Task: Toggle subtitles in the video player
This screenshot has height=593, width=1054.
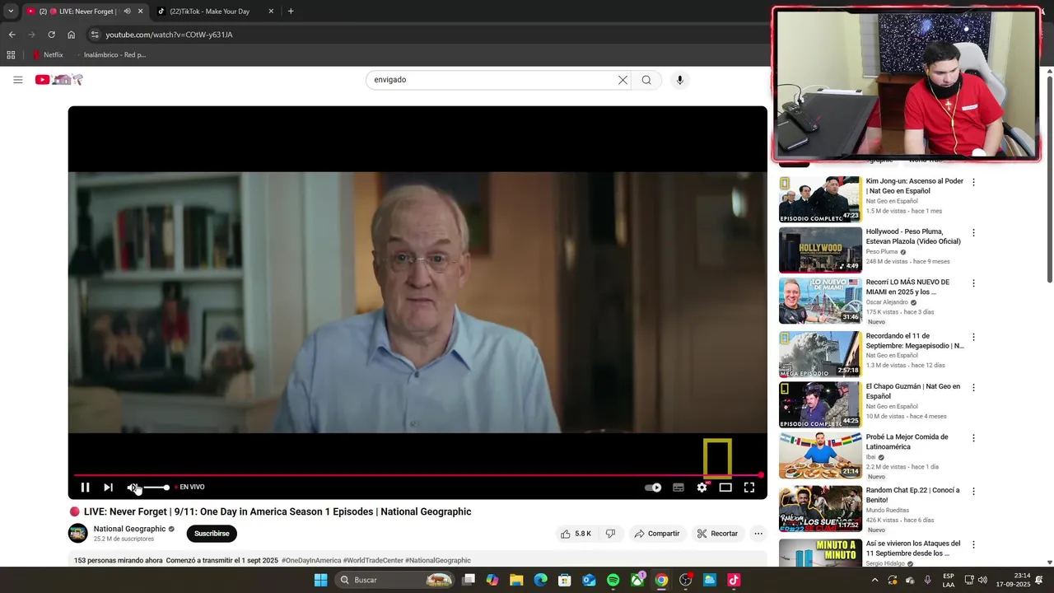Action: click(x=679, y=488)
